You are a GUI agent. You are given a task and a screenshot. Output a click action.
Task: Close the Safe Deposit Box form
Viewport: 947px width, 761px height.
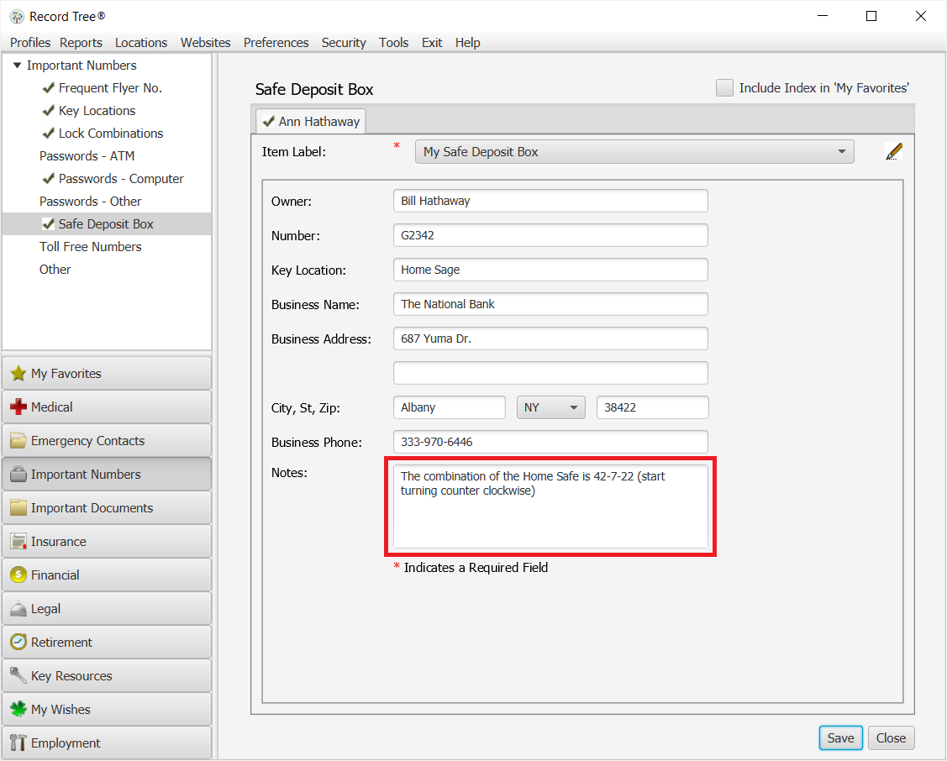click(x=891, y=737)
